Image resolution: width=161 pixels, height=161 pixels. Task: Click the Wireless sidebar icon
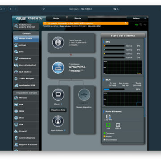pyautogui.click(x=16, y=98)
